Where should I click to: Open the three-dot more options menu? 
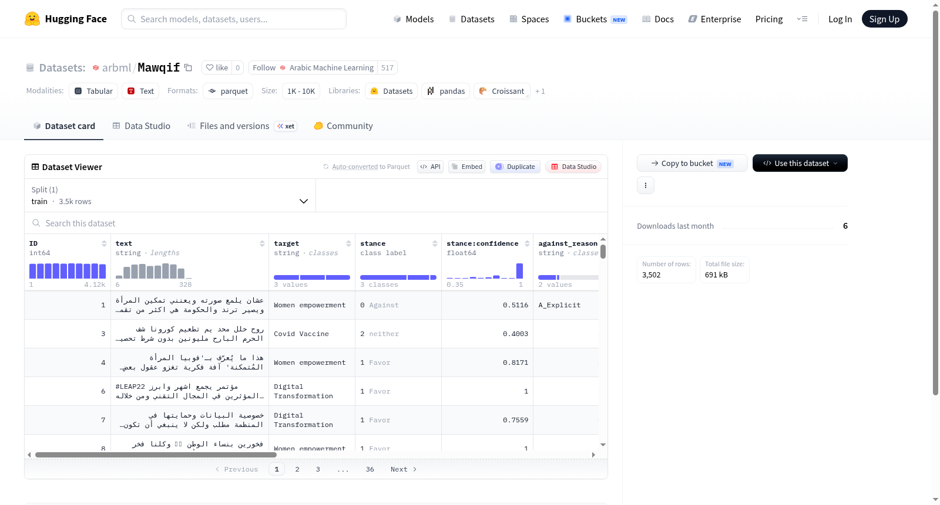tap(646, 185)
